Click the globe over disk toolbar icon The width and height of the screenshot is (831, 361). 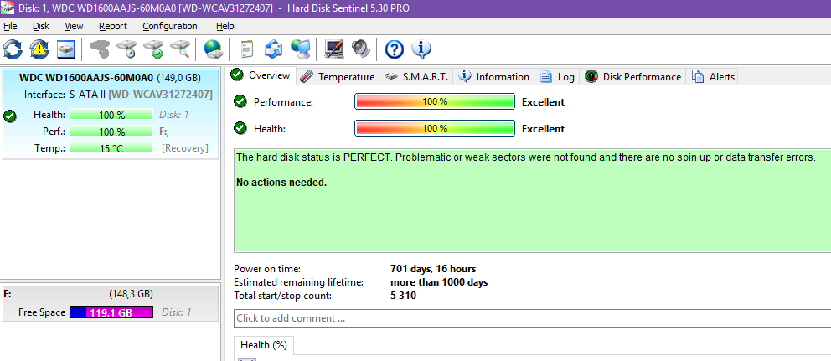click(213, 49)
